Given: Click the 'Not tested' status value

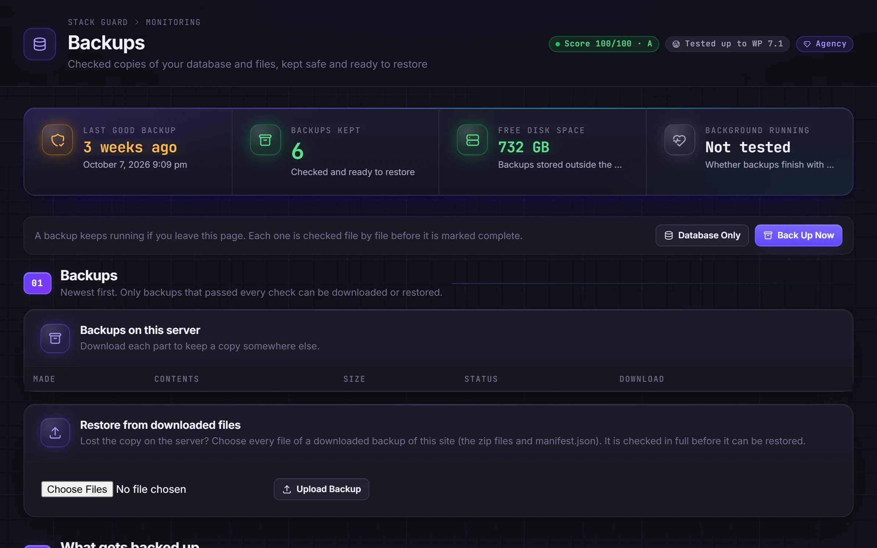Looking at the screenshot, I should point(748,147).
